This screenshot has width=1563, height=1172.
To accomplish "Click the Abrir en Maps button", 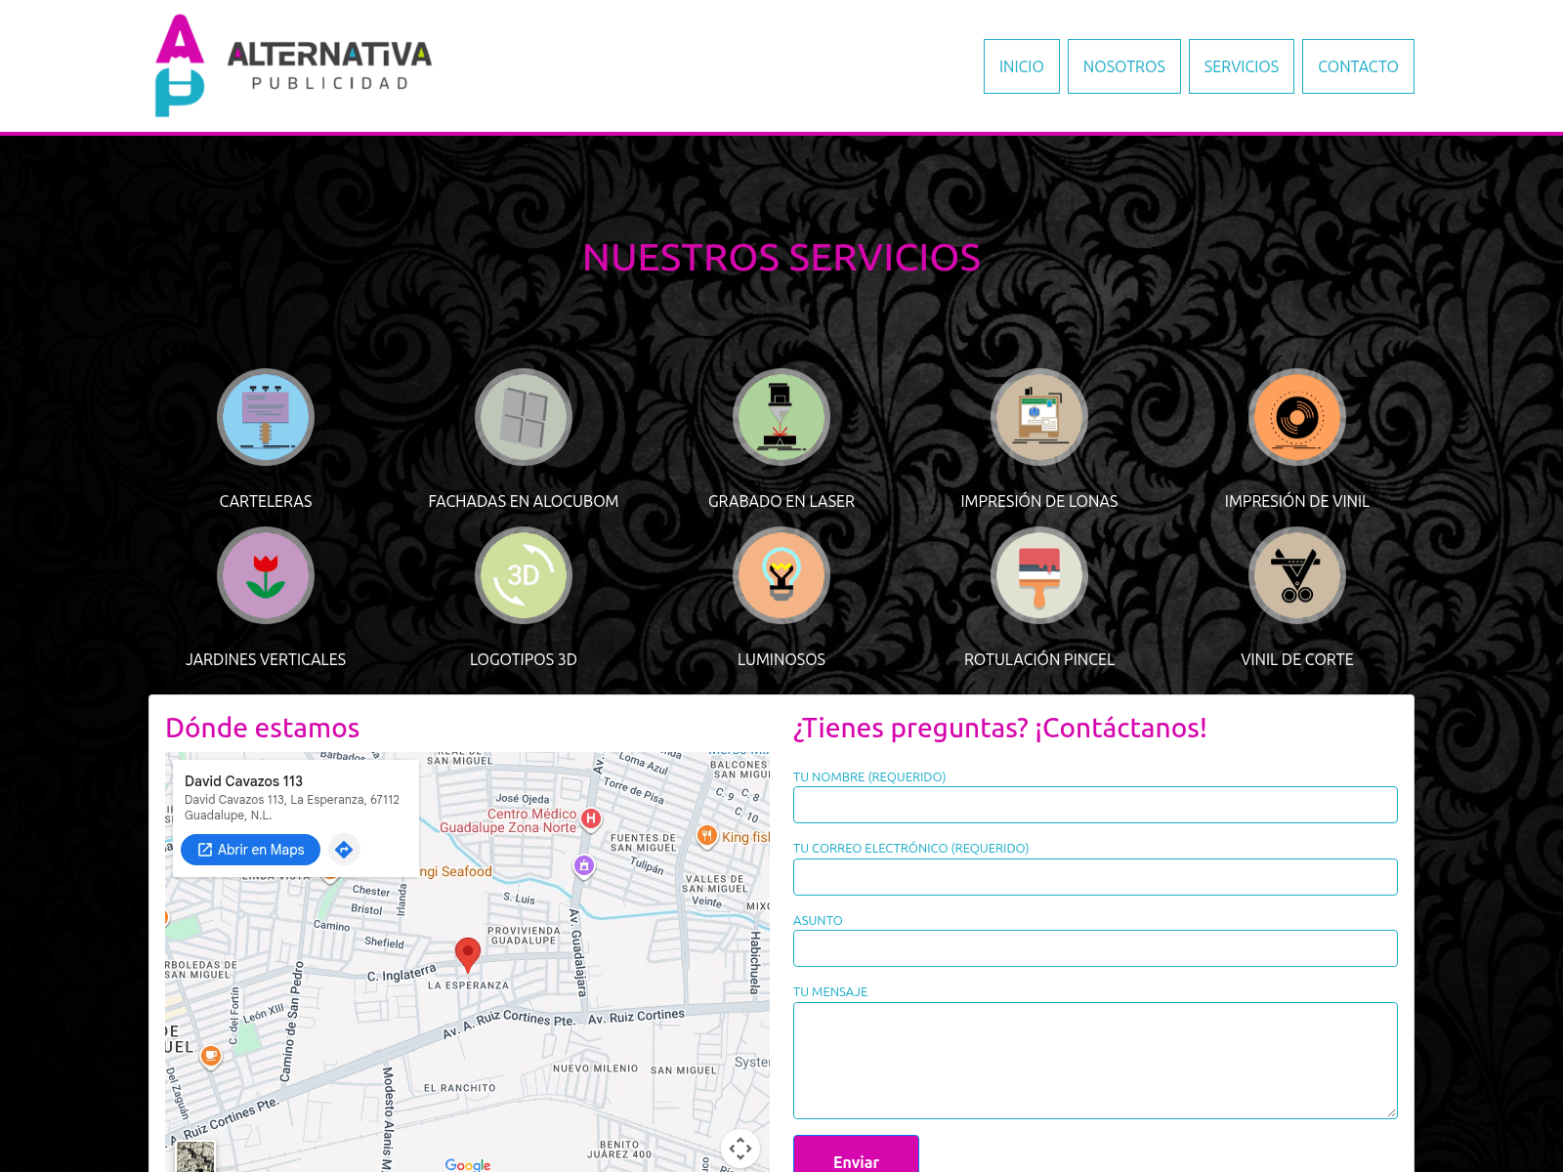I will tap(251, 850).
